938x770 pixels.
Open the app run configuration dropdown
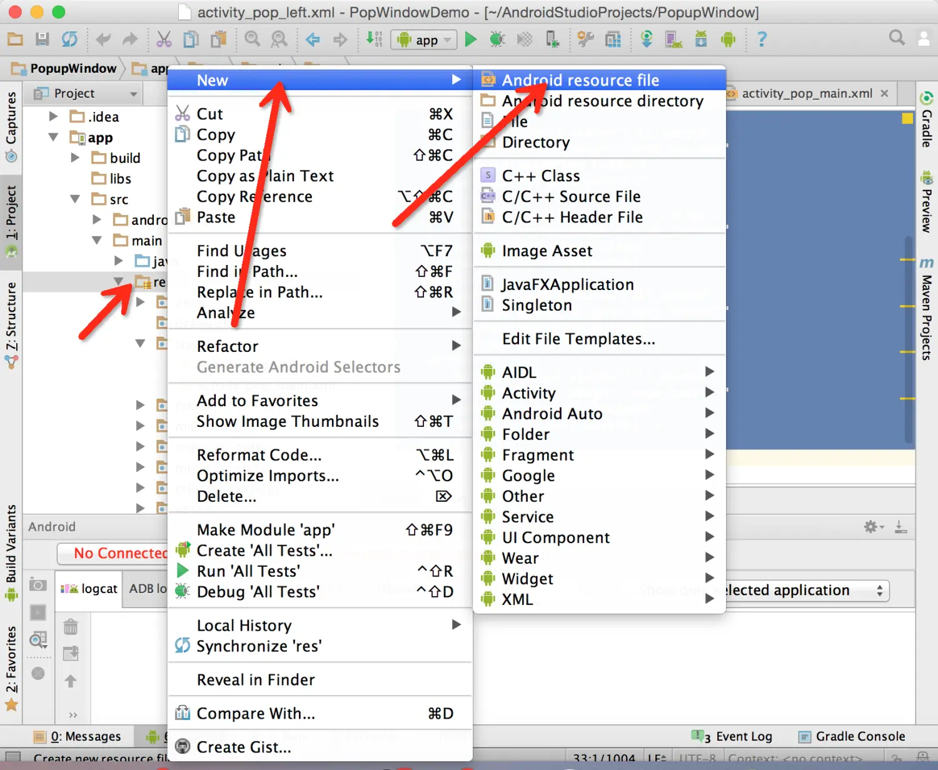[x=423, y=40]
